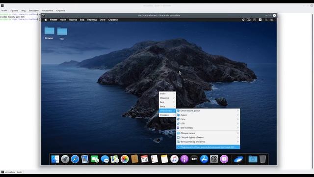Image resolution: width=314 pixels, height=177 pixels.
Task: Open Contacts book icon in dock
Action: click(134, 159)
